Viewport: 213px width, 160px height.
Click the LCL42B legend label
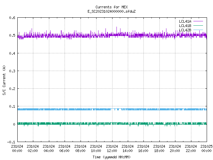185,30
